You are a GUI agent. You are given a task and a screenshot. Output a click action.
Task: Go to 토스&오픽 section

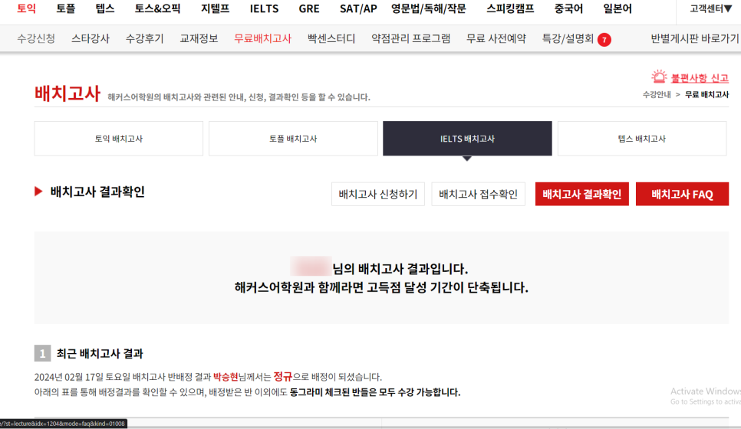tap(157, 8)
